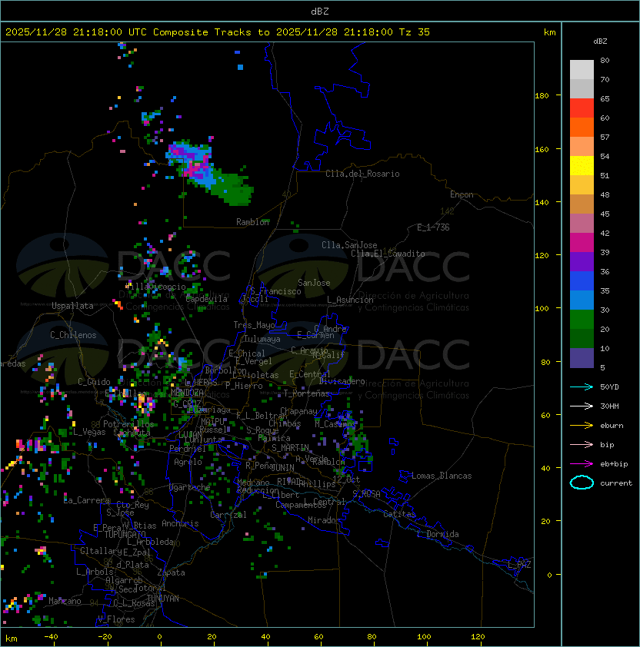This screenshot has height=647, width=640.
Task: Click the -40 horizontal axis tick
Action: pyautogui.click(x=51, y=637)
